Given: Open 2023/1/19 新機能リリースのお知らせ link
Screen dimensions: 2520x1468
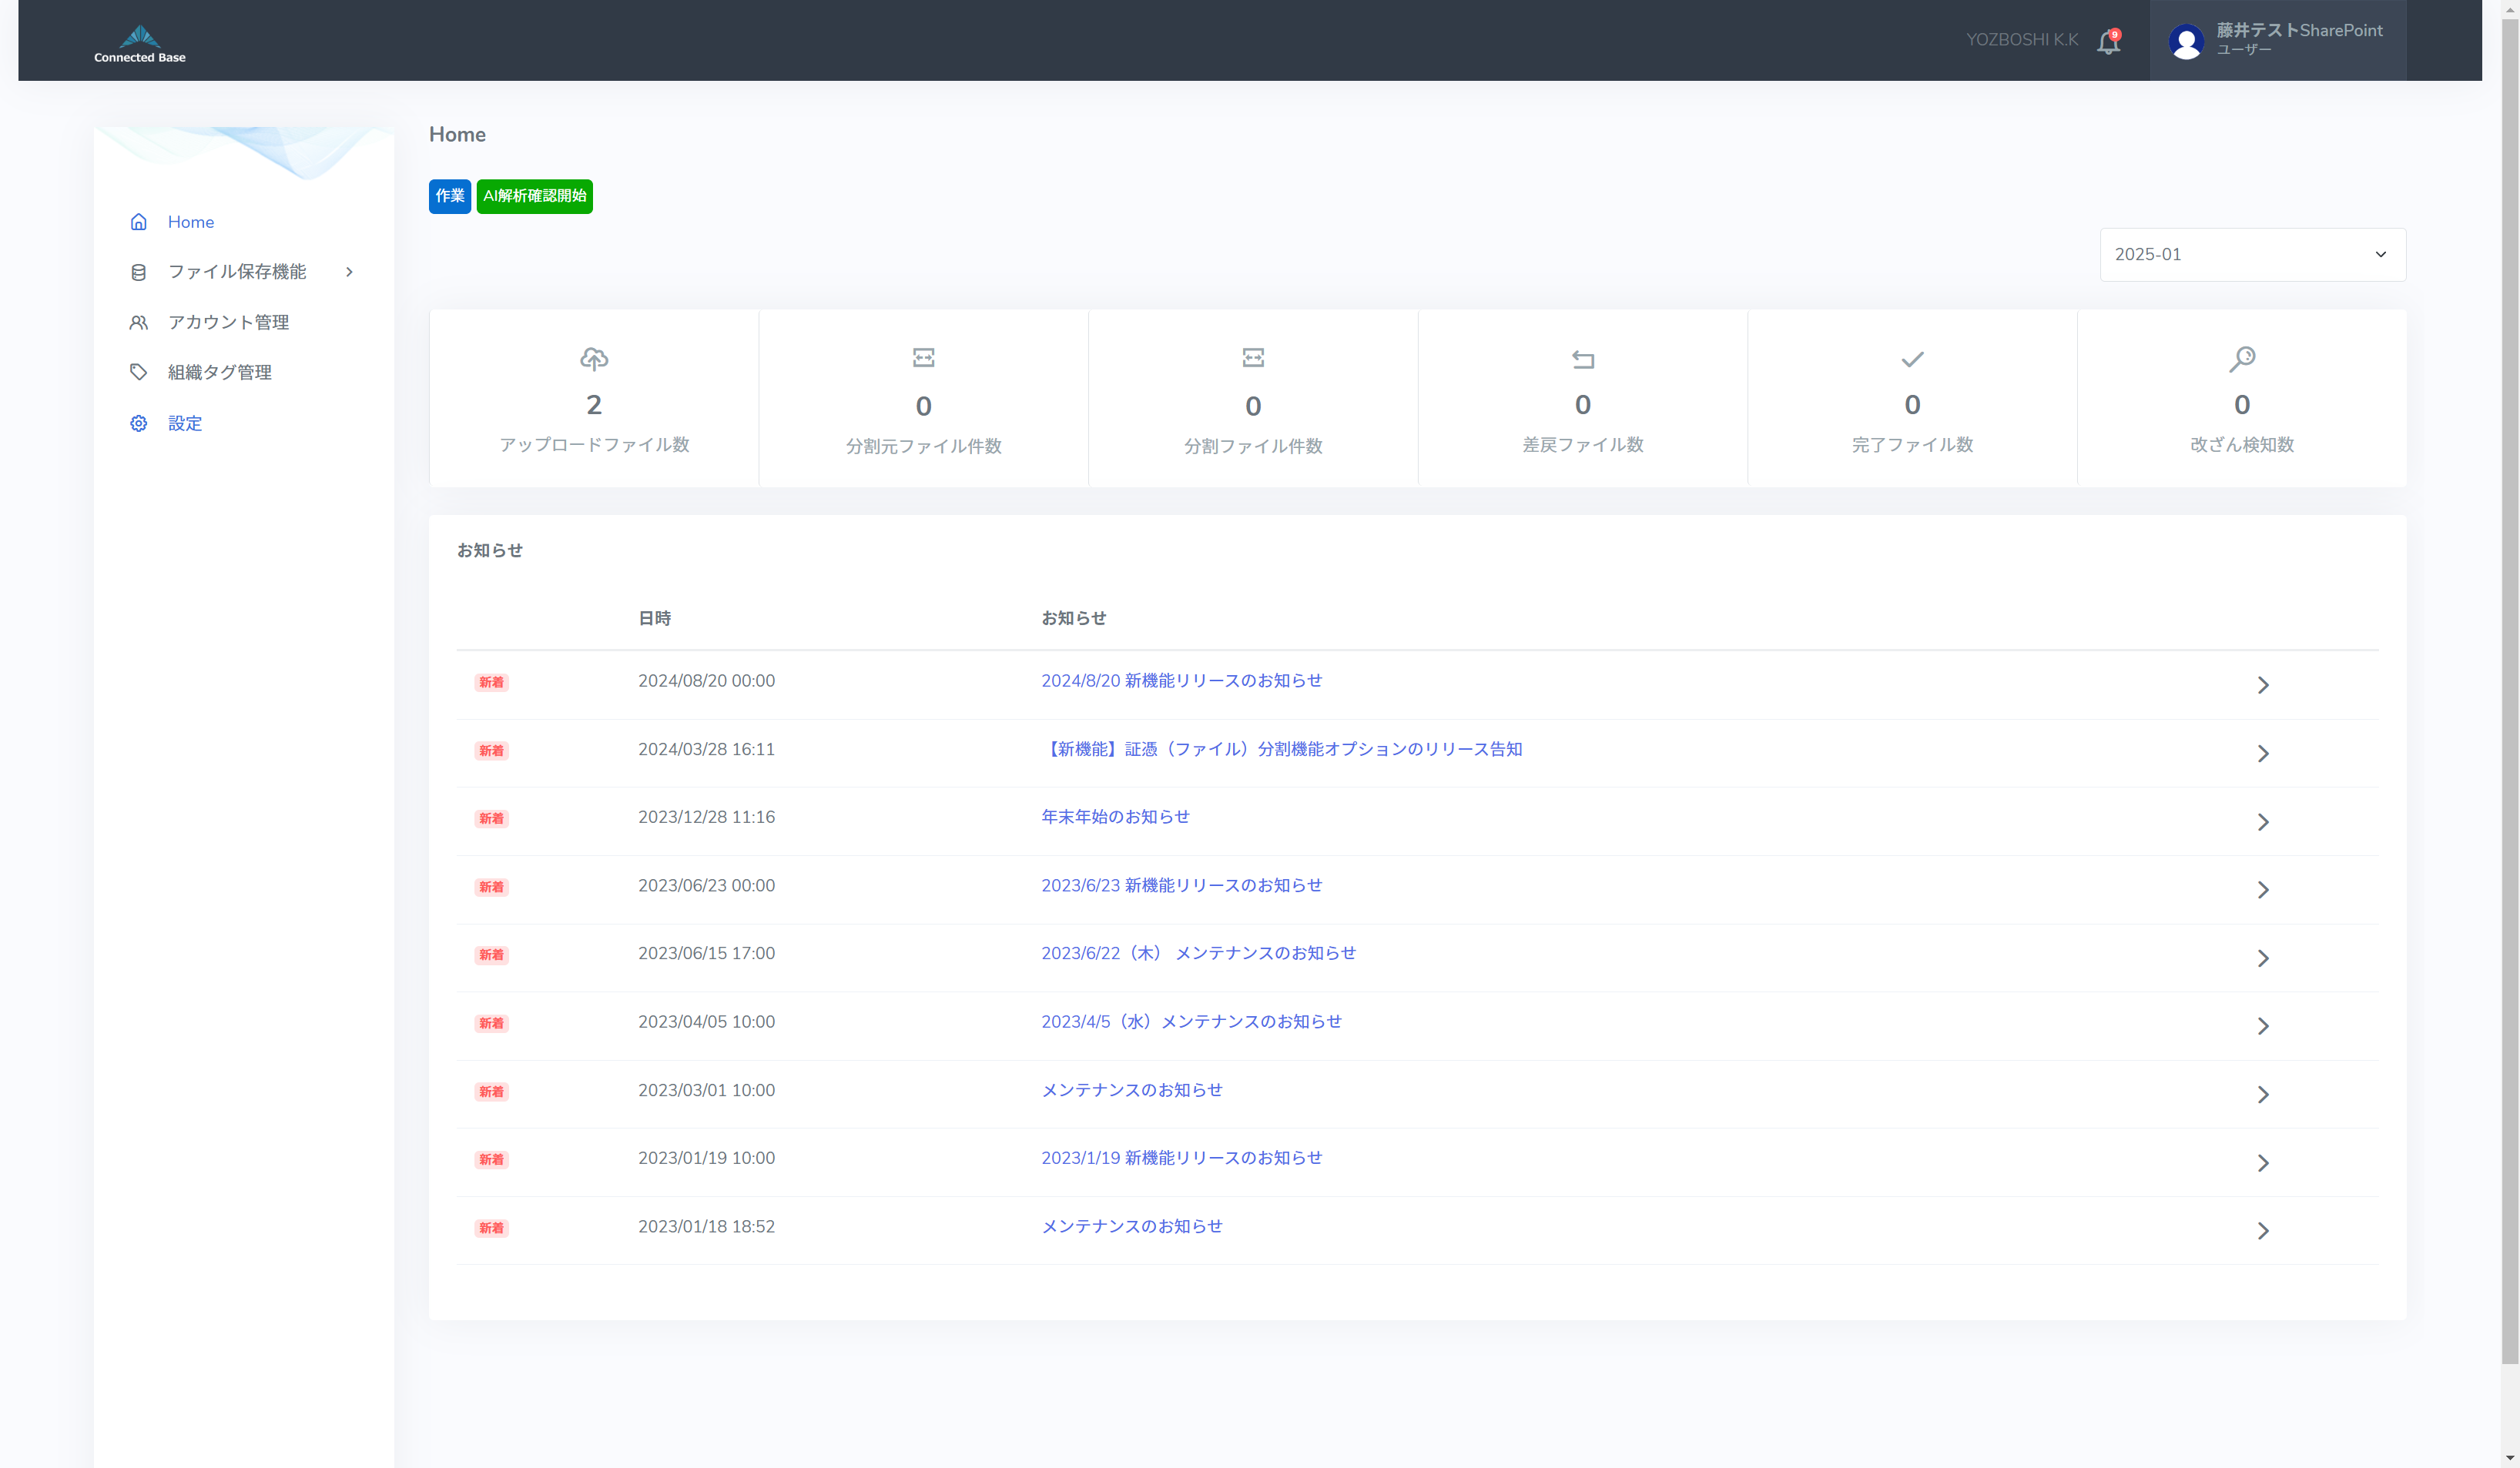Looking at the screenshot, I should 1181,1159.
